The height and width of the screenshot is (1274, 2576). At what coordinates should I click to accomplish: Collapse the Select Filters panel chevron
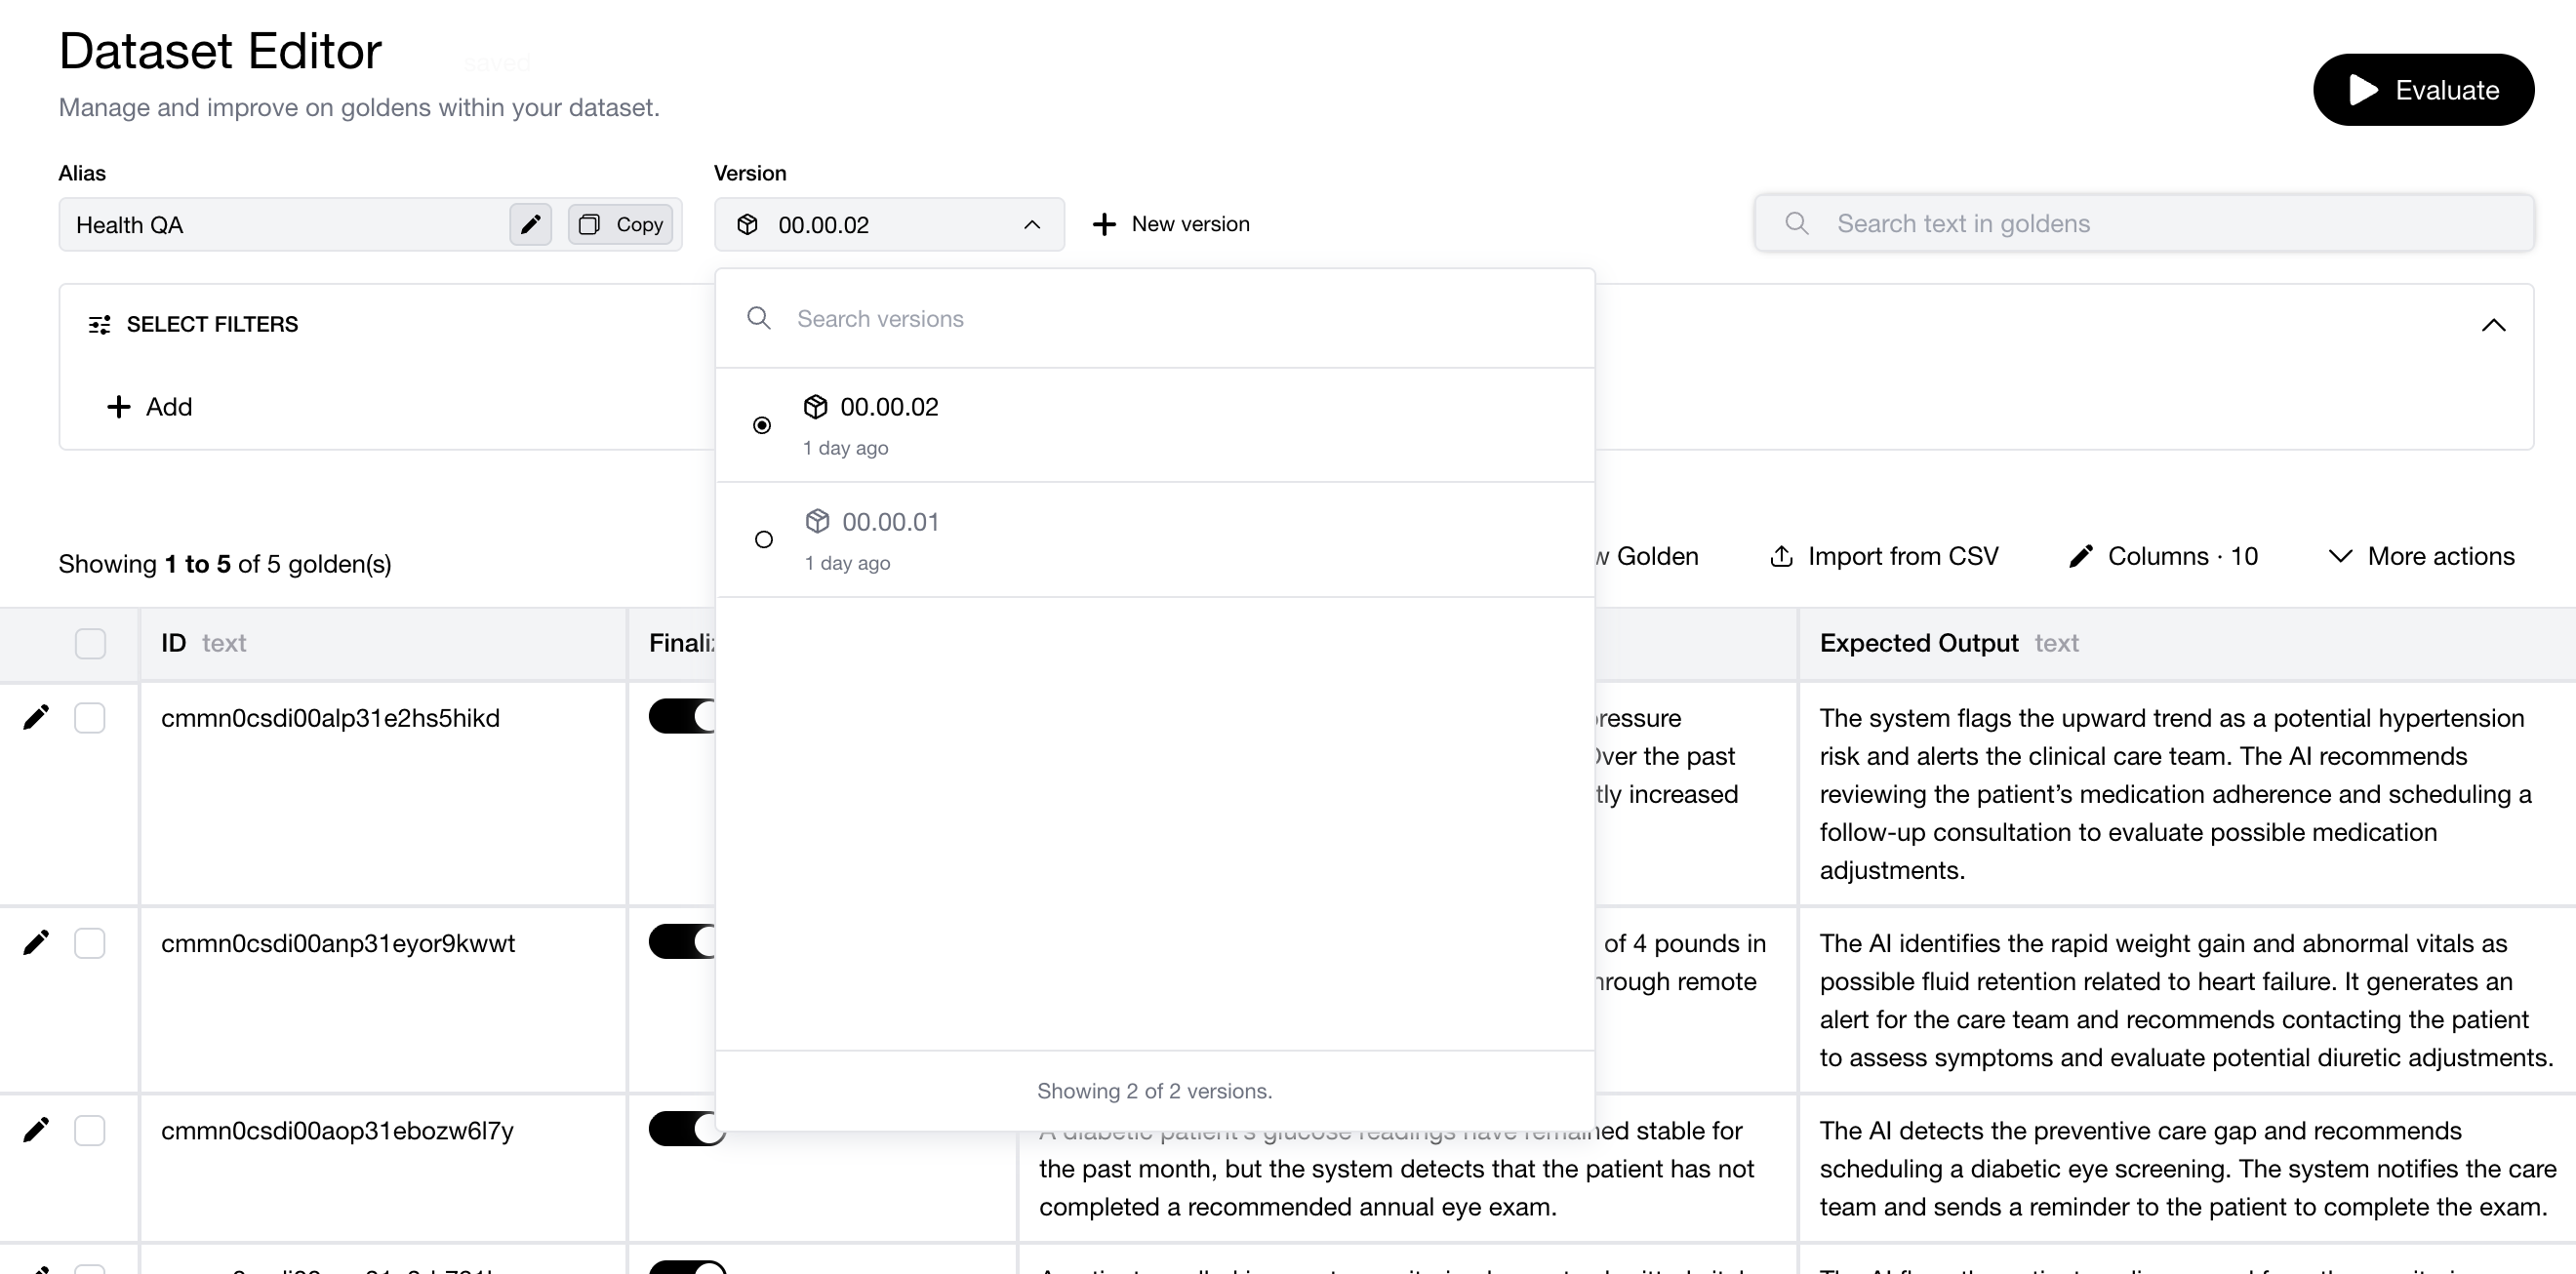click(x=2493, y=325)
